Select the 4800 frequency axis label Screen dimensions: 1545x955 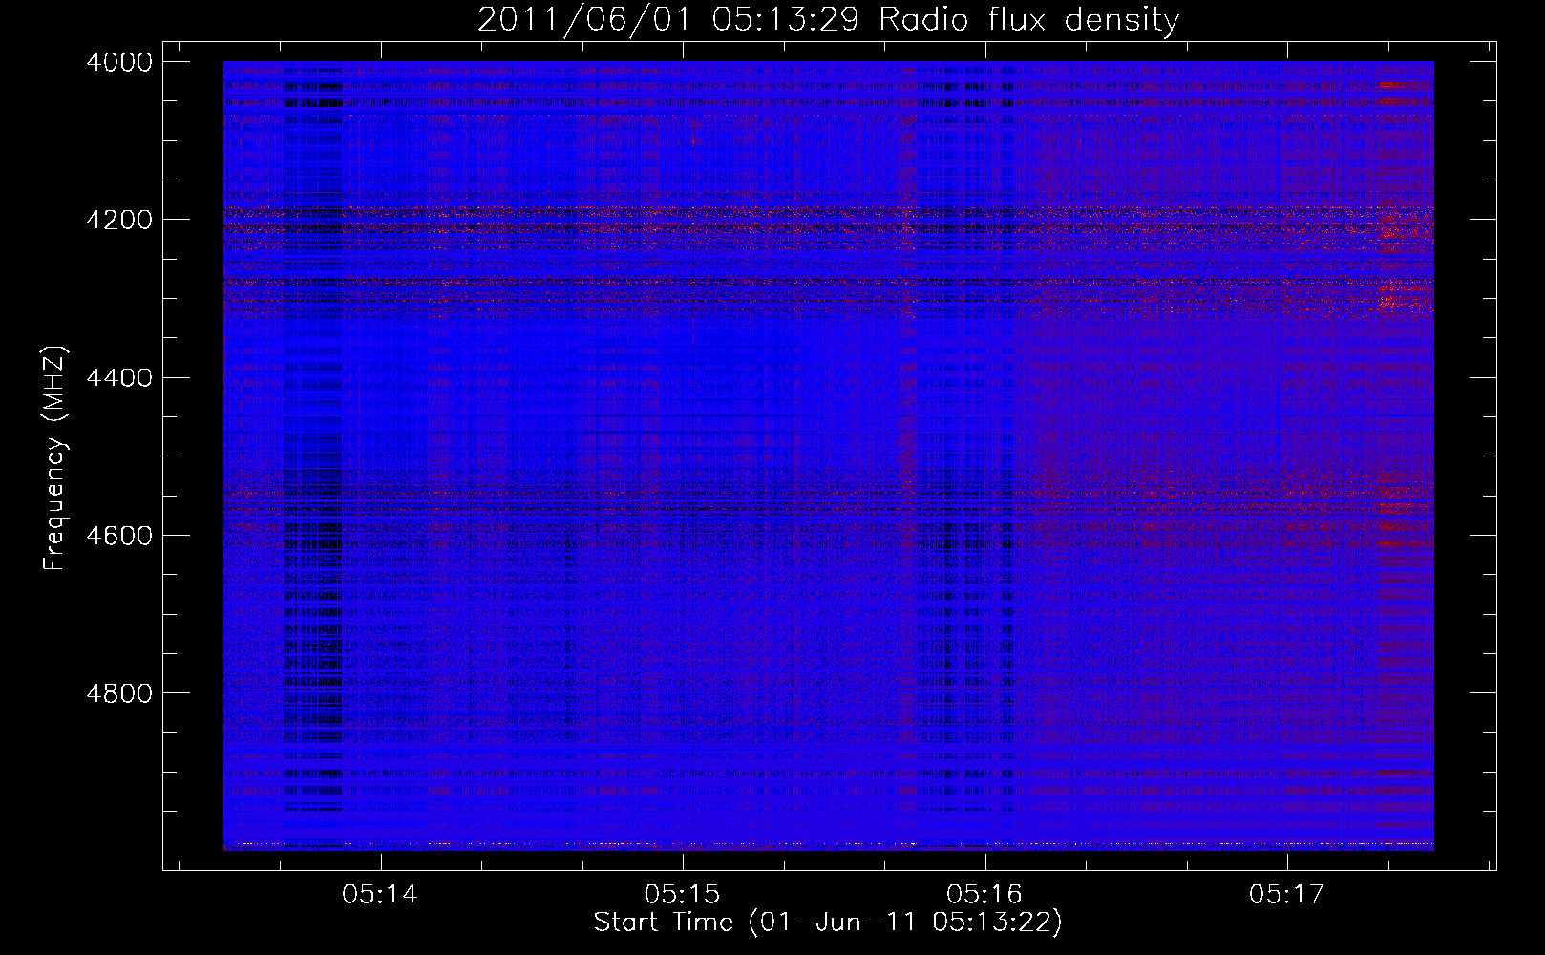point(119,692)
